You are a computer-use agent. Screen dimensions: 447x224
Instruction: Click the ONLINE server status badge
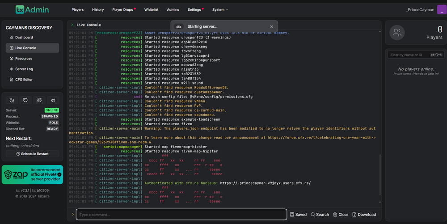click(51, 110)
